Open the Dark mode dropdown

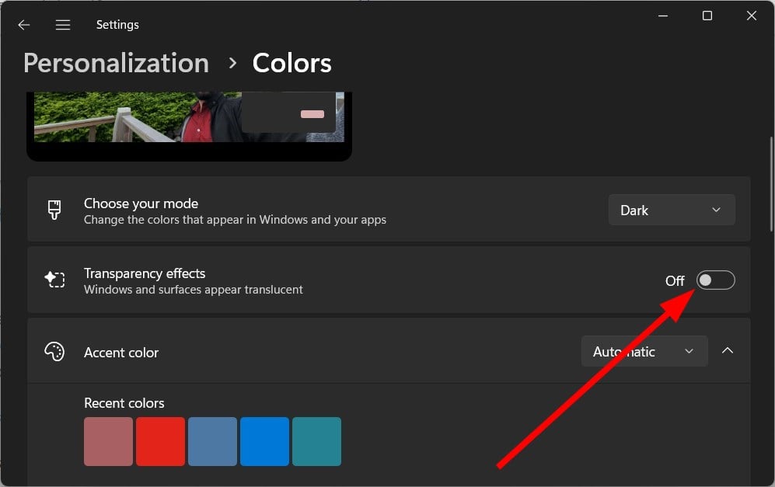click(671, 210)
